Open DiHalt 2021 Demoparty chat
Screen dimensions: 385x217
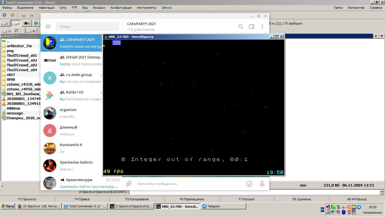[x=71, y=60]
